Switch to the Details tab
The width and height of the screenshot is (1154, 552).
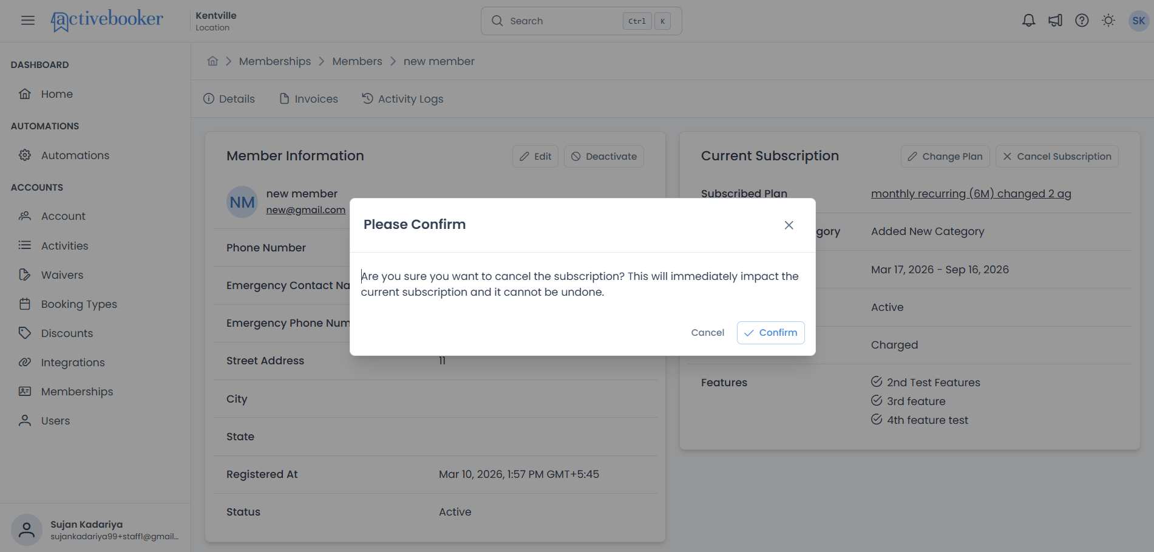[x=229, y=99]
